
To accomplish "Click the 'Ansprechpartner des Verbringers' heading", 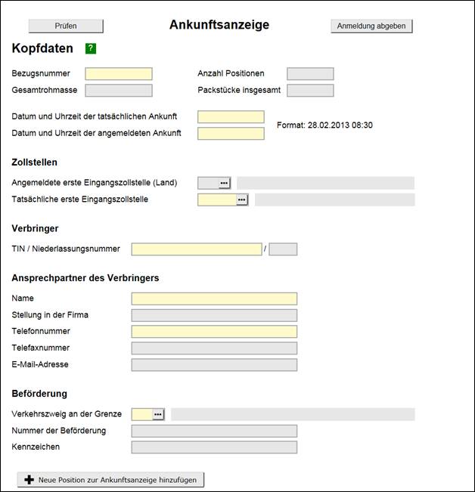I will [85, 278].
